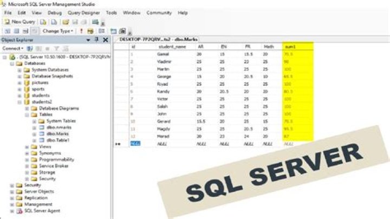The image size is (390, 219).
Task: Click the server node icon at tree root
Action: pyautogui.click(x=12, y=57)
